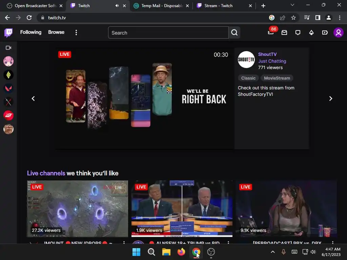Click the magnifier search button
Viewport: 347px width, 260px height.
coord(234,33)
